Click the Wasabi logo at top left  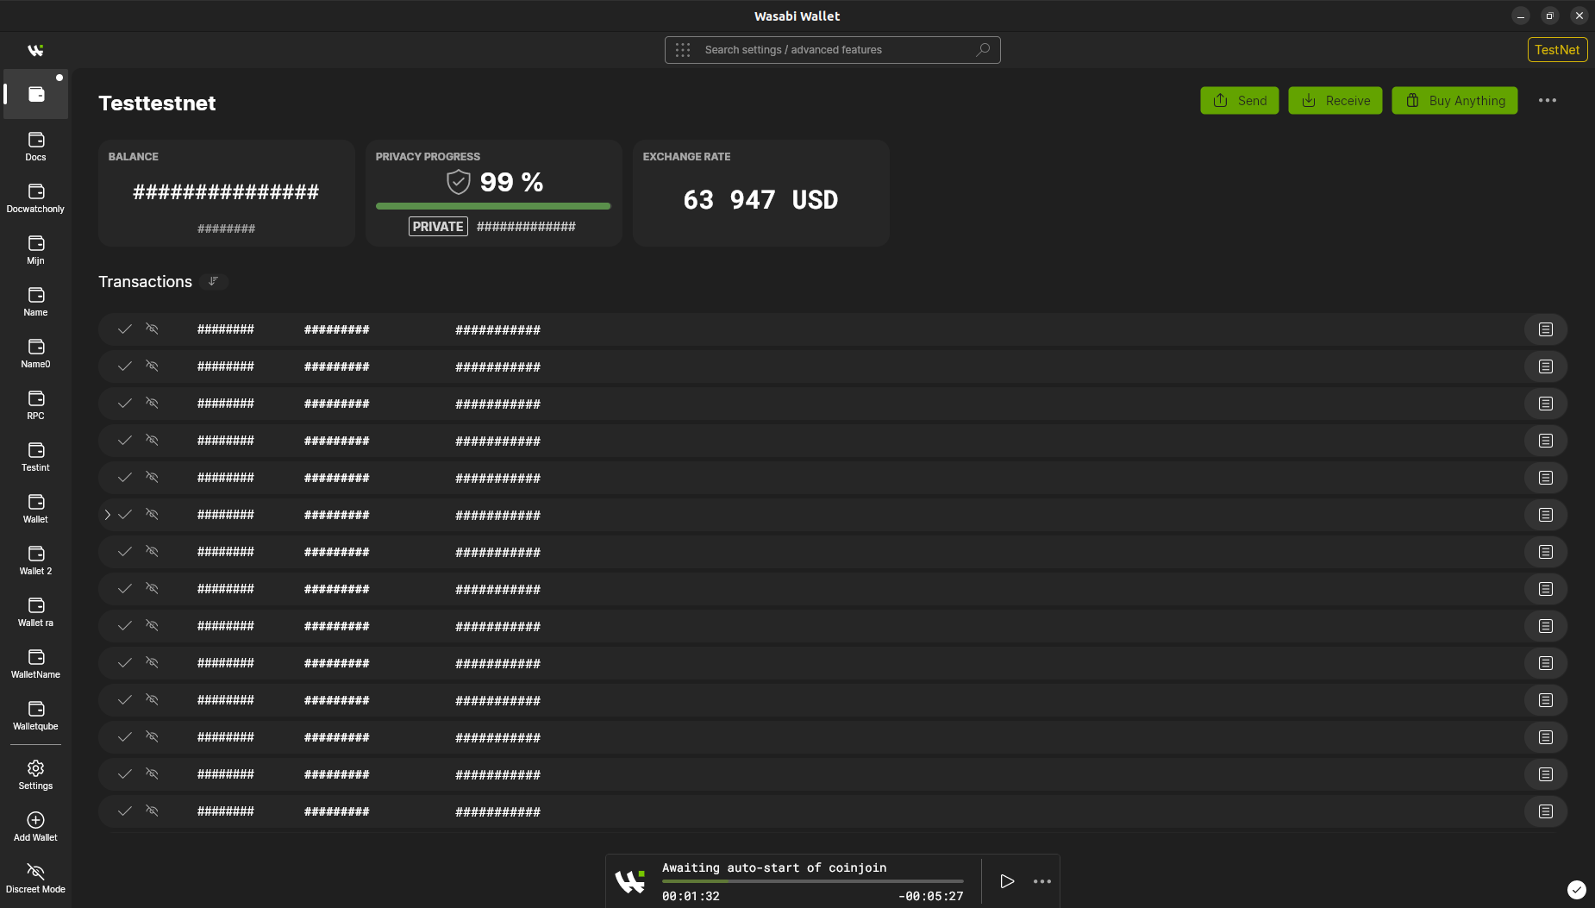[x=35, y=50]
